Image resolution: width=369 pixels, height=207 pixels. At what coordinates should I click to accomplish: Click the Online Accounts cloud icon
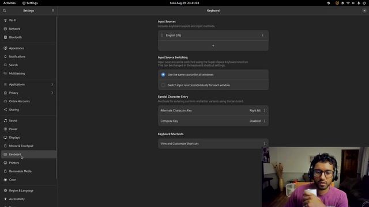pyautogui.click(x=5, y=101)
